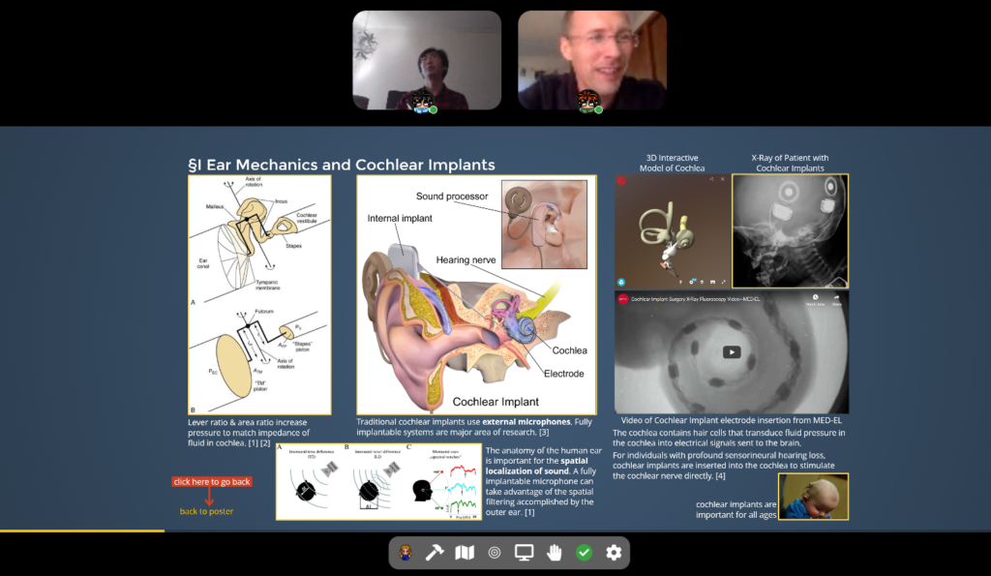Image resolution: width=991 pixels, height=576 pixels.
Task: Select the right participant's video tile
Action: pyautogui.click(x=592, y=60)
